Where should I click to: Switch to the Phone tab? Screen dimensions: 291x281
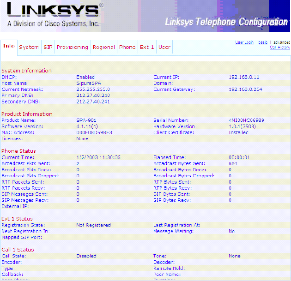(x=127, y=47)
